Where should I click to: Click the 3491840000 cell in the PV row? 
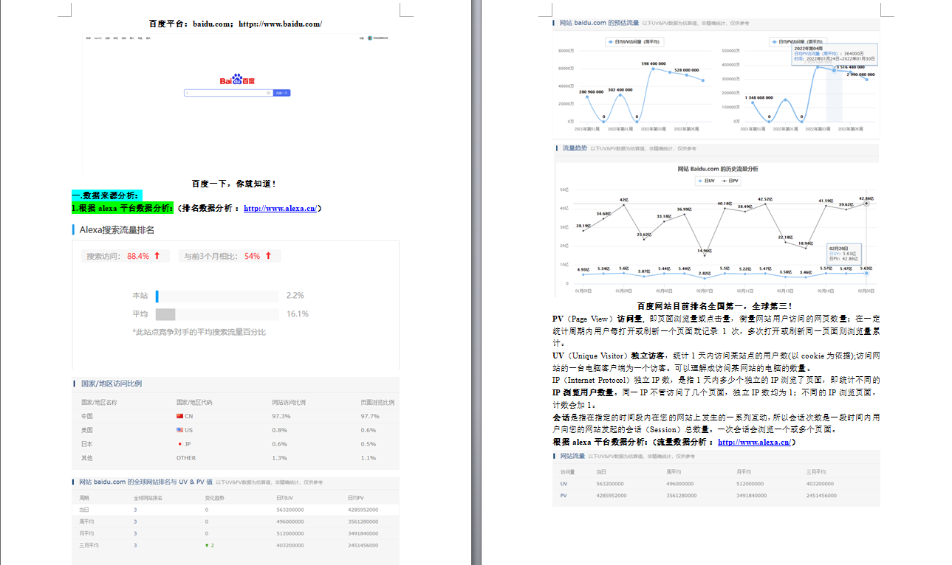coord(752,496)
